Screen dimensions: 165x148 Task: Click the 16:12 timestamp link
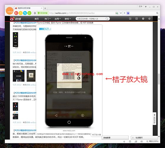[17, 85]
